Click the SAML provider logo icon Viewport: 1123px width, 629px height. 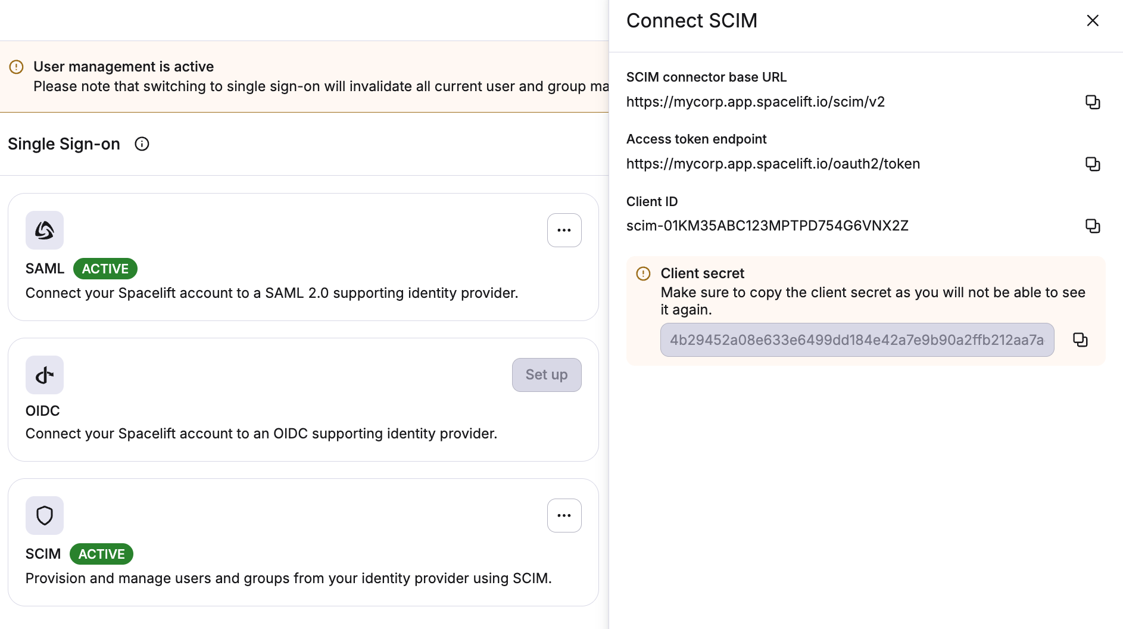(44, 230)
